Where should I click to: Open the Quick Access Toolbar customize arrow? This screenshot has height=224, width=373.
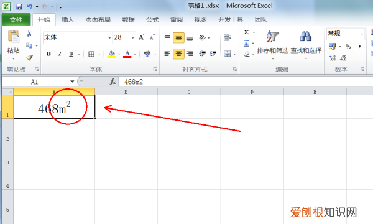(x=61, y=7)
